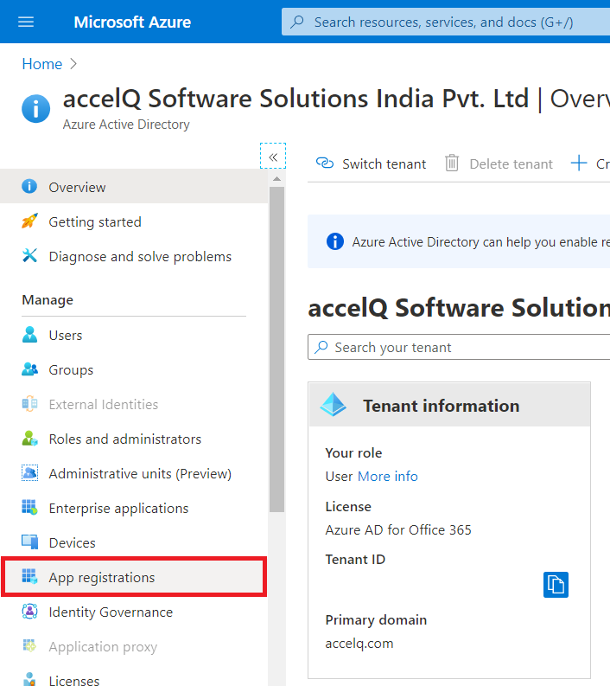The image size is (610, 686).
Task: Click the Administrative units icon
Action: [x=29, y=472]
